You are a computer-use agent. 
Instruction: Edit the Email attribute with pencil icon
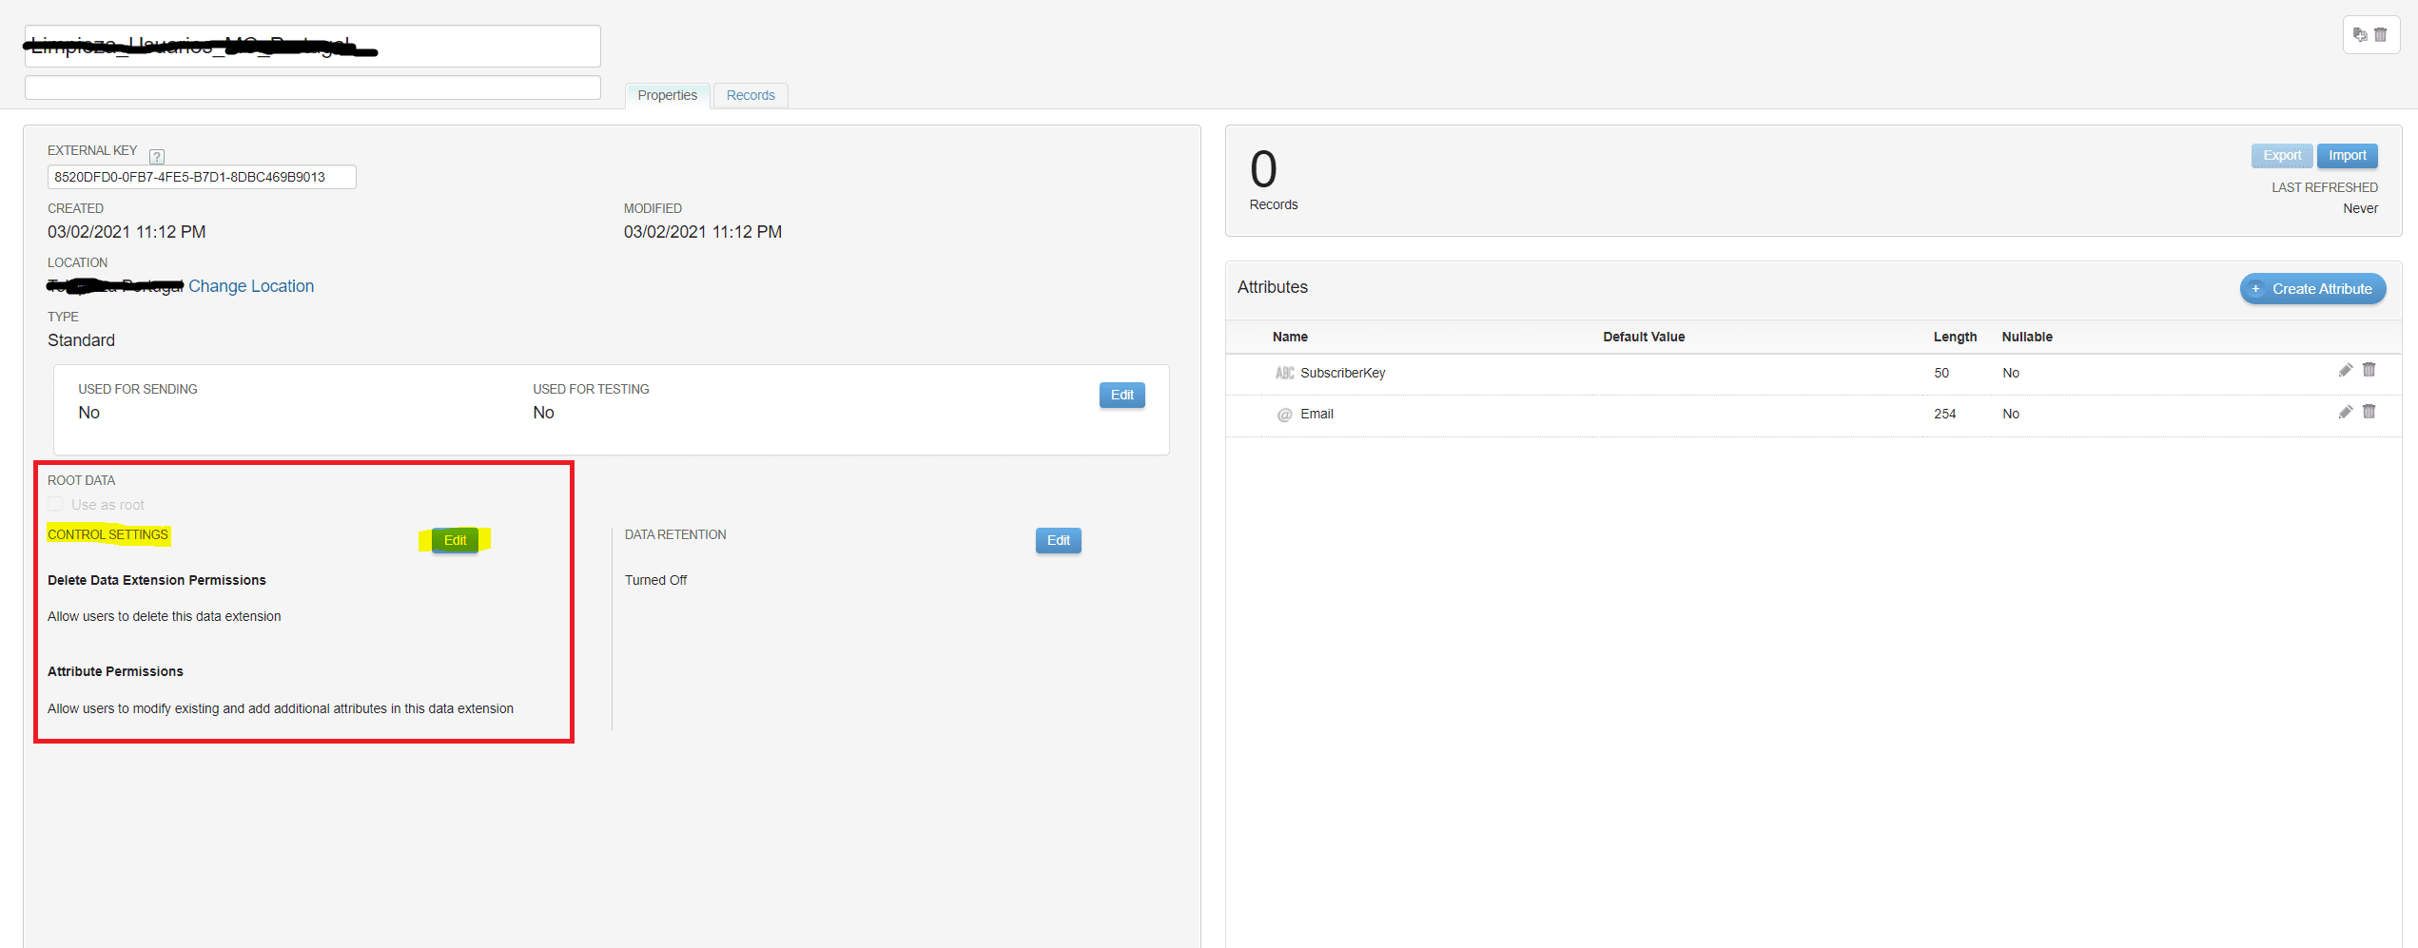[x=2345, y=412]
